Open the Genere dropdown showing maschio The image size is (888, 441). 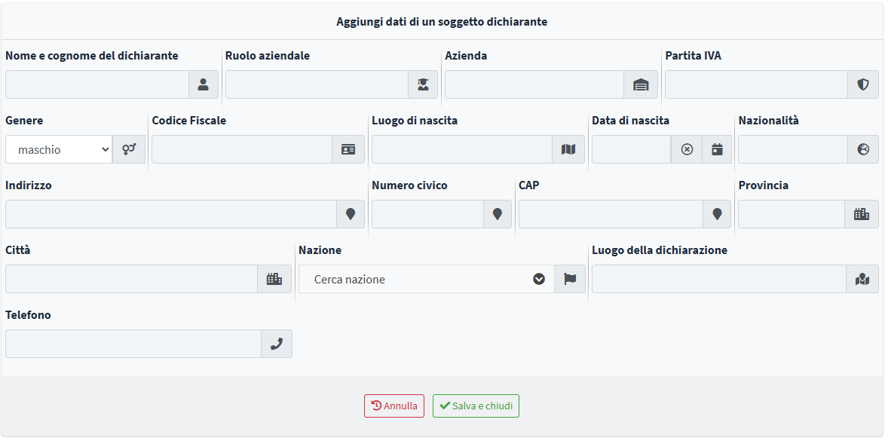pos(59,149)
